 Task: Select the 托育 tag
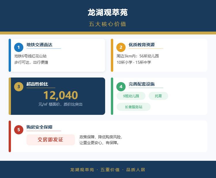(158, 96)
